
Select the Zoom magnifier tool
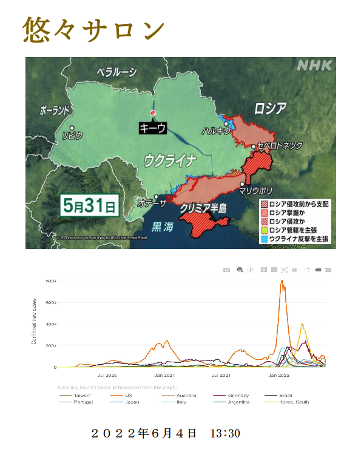pyautogui.click(x=240, y=270)
